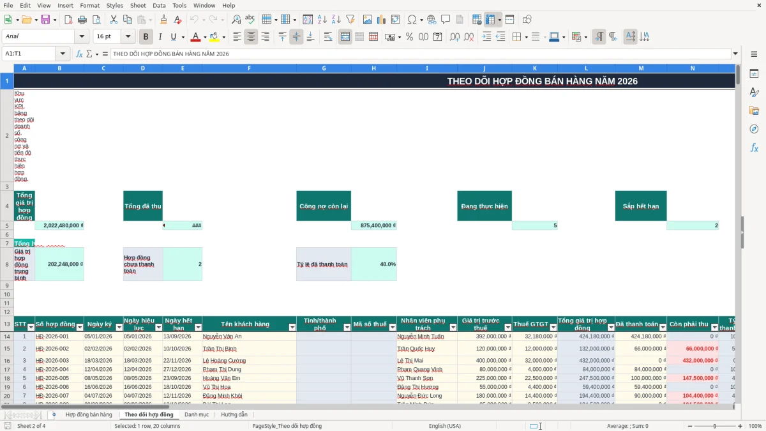Switch to the Hợp đồng bán hàng sheet tab

tap(89, 414)
